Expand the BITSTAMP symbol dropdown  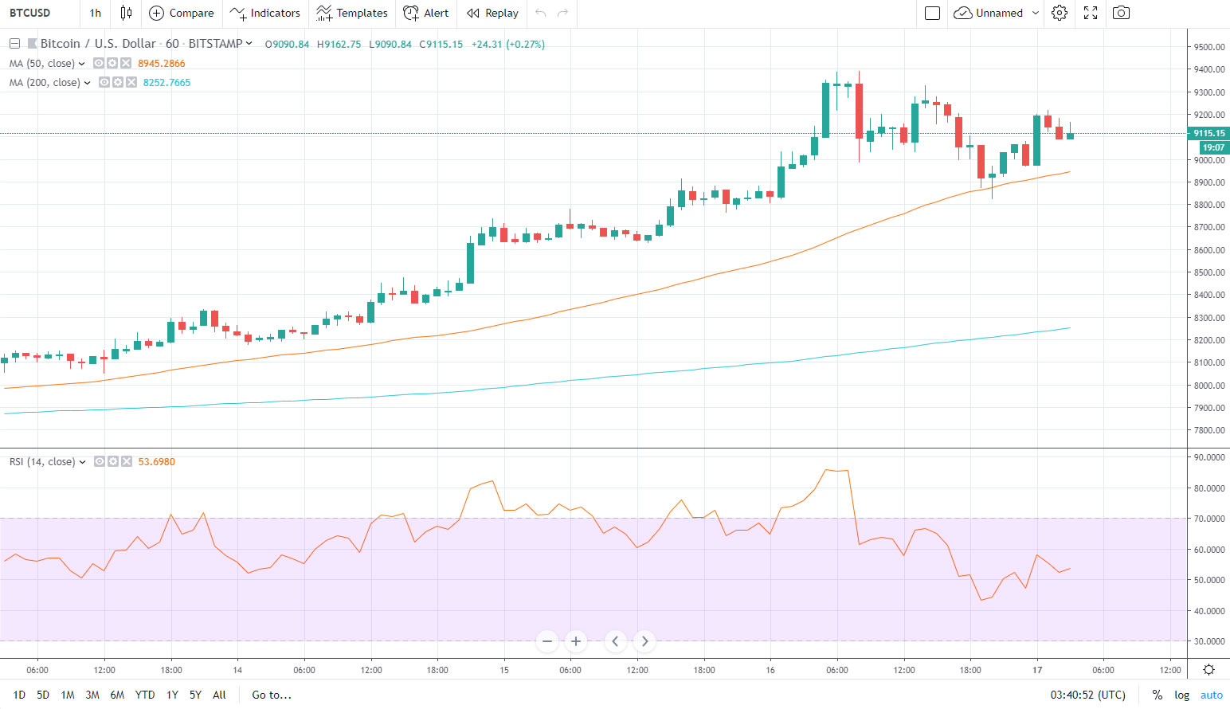click(248, 44)
